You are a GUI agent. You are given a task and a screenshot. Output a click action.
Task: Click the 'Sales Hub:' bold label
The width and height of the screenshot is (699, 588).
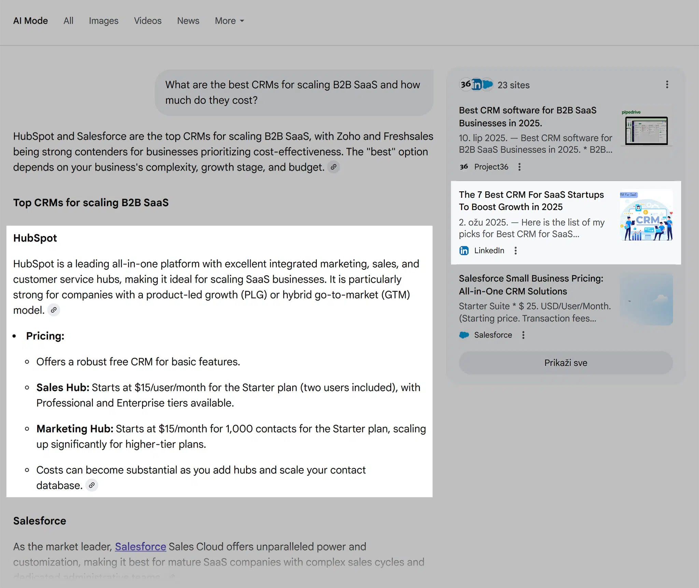point(63,387)
